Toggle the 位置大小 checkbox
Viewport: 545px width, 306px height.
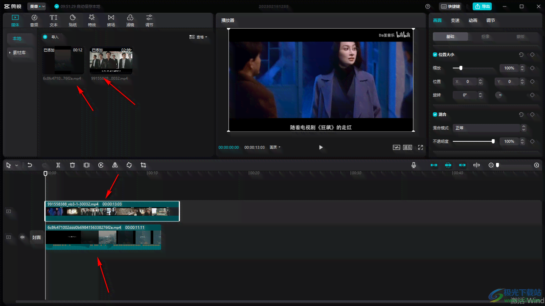coord(435,55)
